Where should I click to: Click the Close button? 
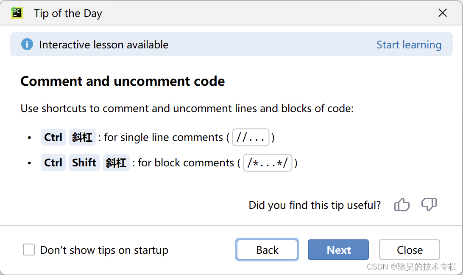410,250
